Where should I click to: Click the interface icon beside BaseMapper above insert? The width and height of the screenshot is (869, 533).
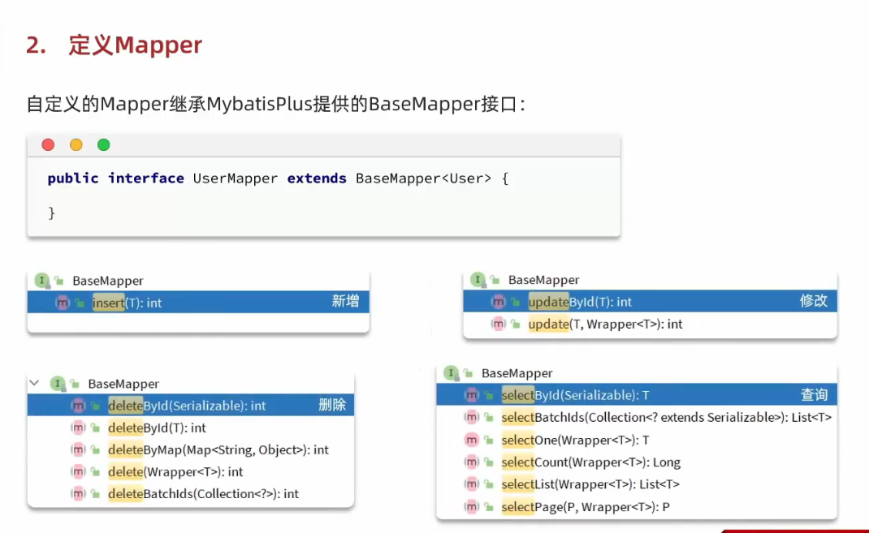tap(41, 281)
